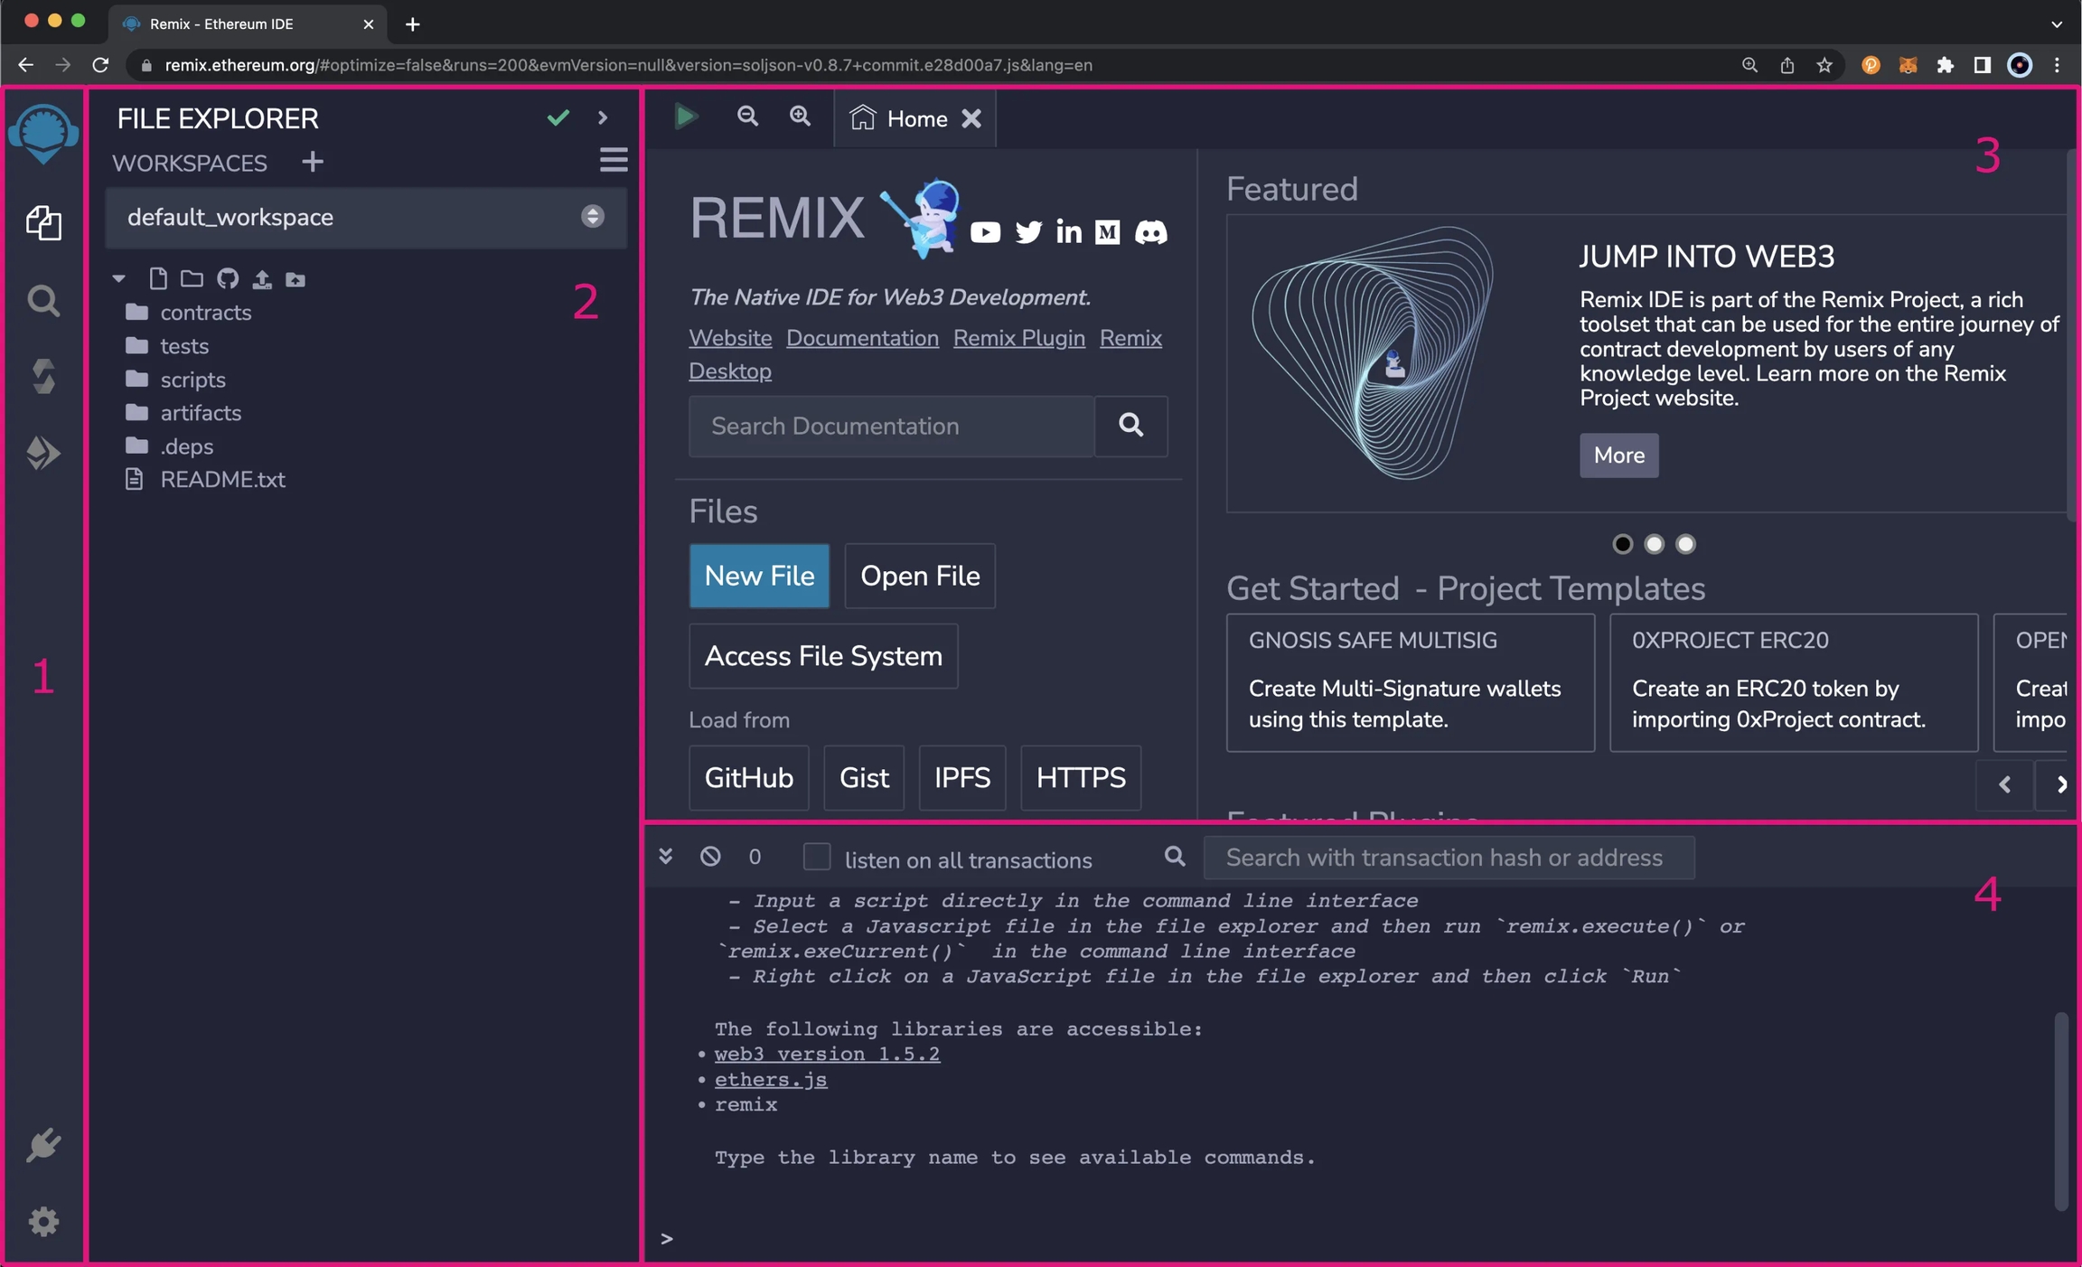2082x1267 pixels.
Task: Open the Plugin Manager plug icon
Action: (x=42, y=1145)
